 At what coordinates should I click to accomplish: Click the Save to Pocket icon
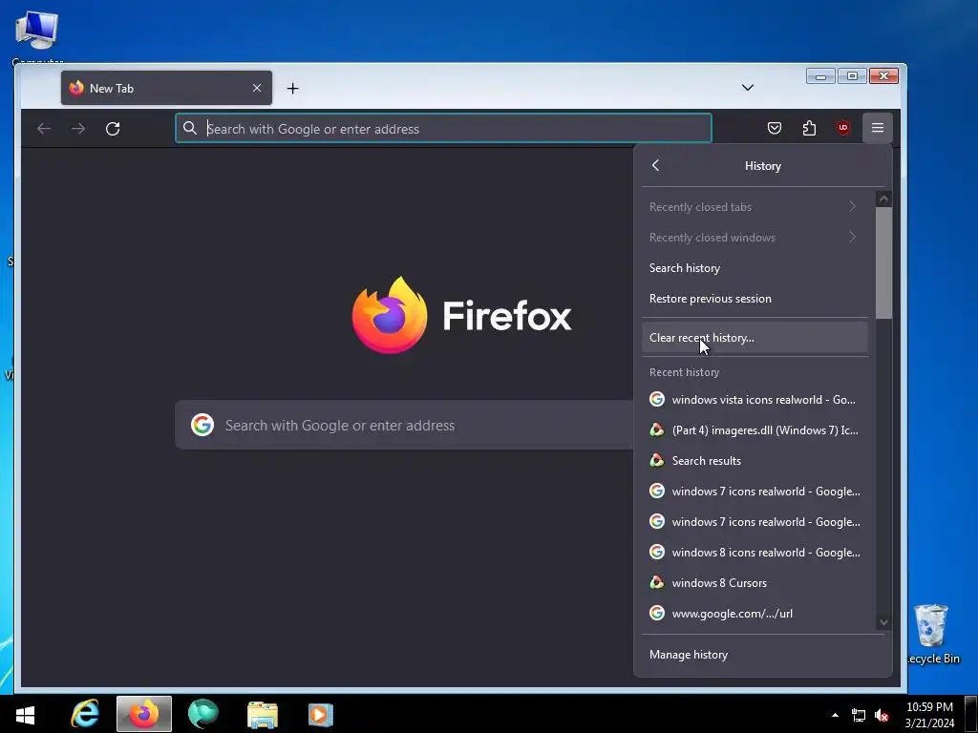tap(774, 129)
